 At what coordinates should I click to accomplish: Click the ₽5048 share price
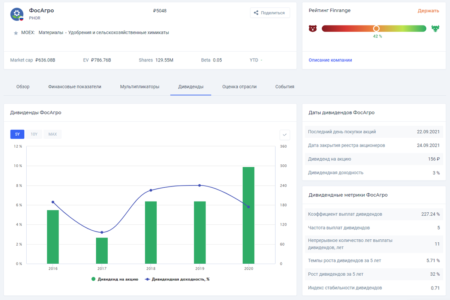click(x=160, y=11)
